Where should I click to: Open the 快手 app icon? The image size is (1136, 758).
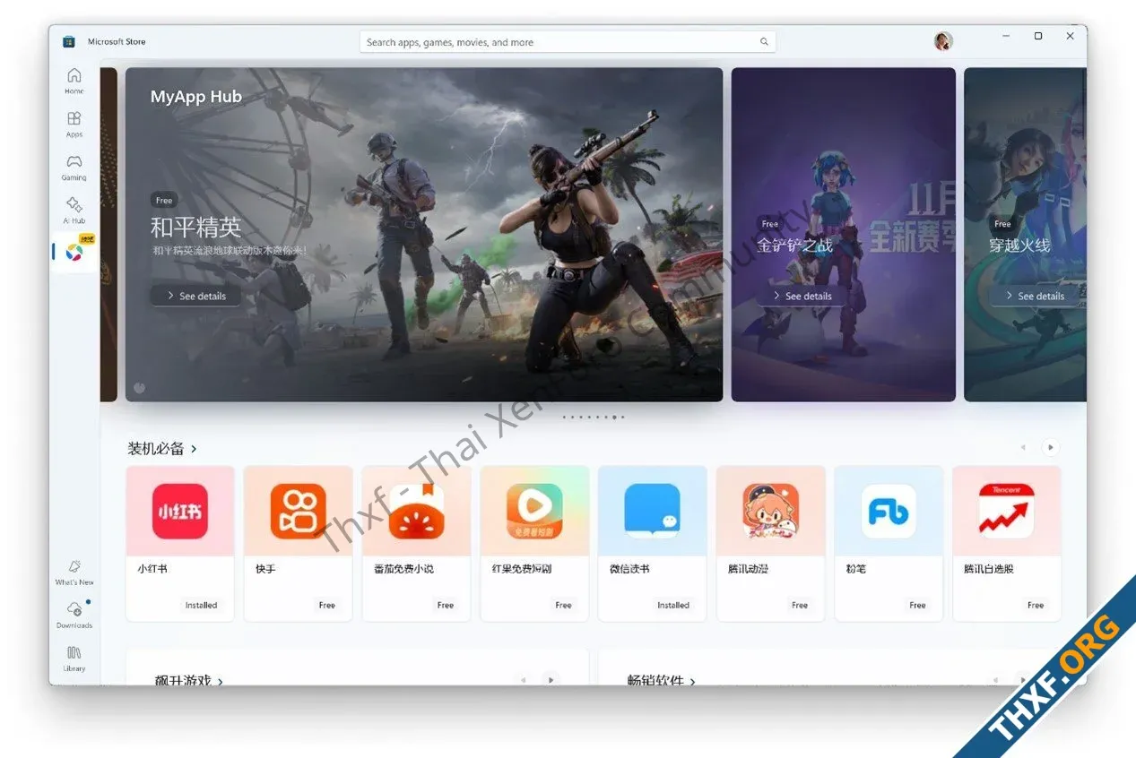point(298,511)
